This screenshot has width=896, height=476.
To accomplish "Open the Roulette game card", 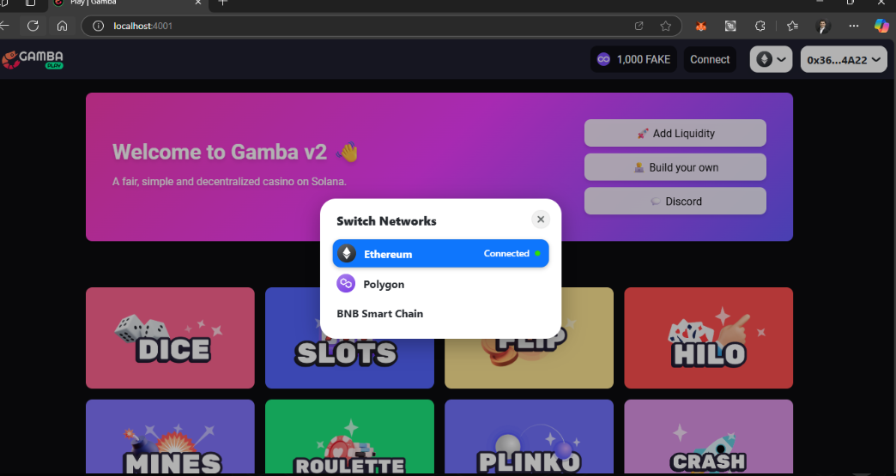I will coord(349,437).
